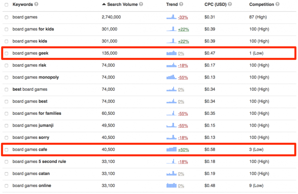Open trend chart for 'board games for families'
Screen dimensions: 298x194
tap(172, 113)
